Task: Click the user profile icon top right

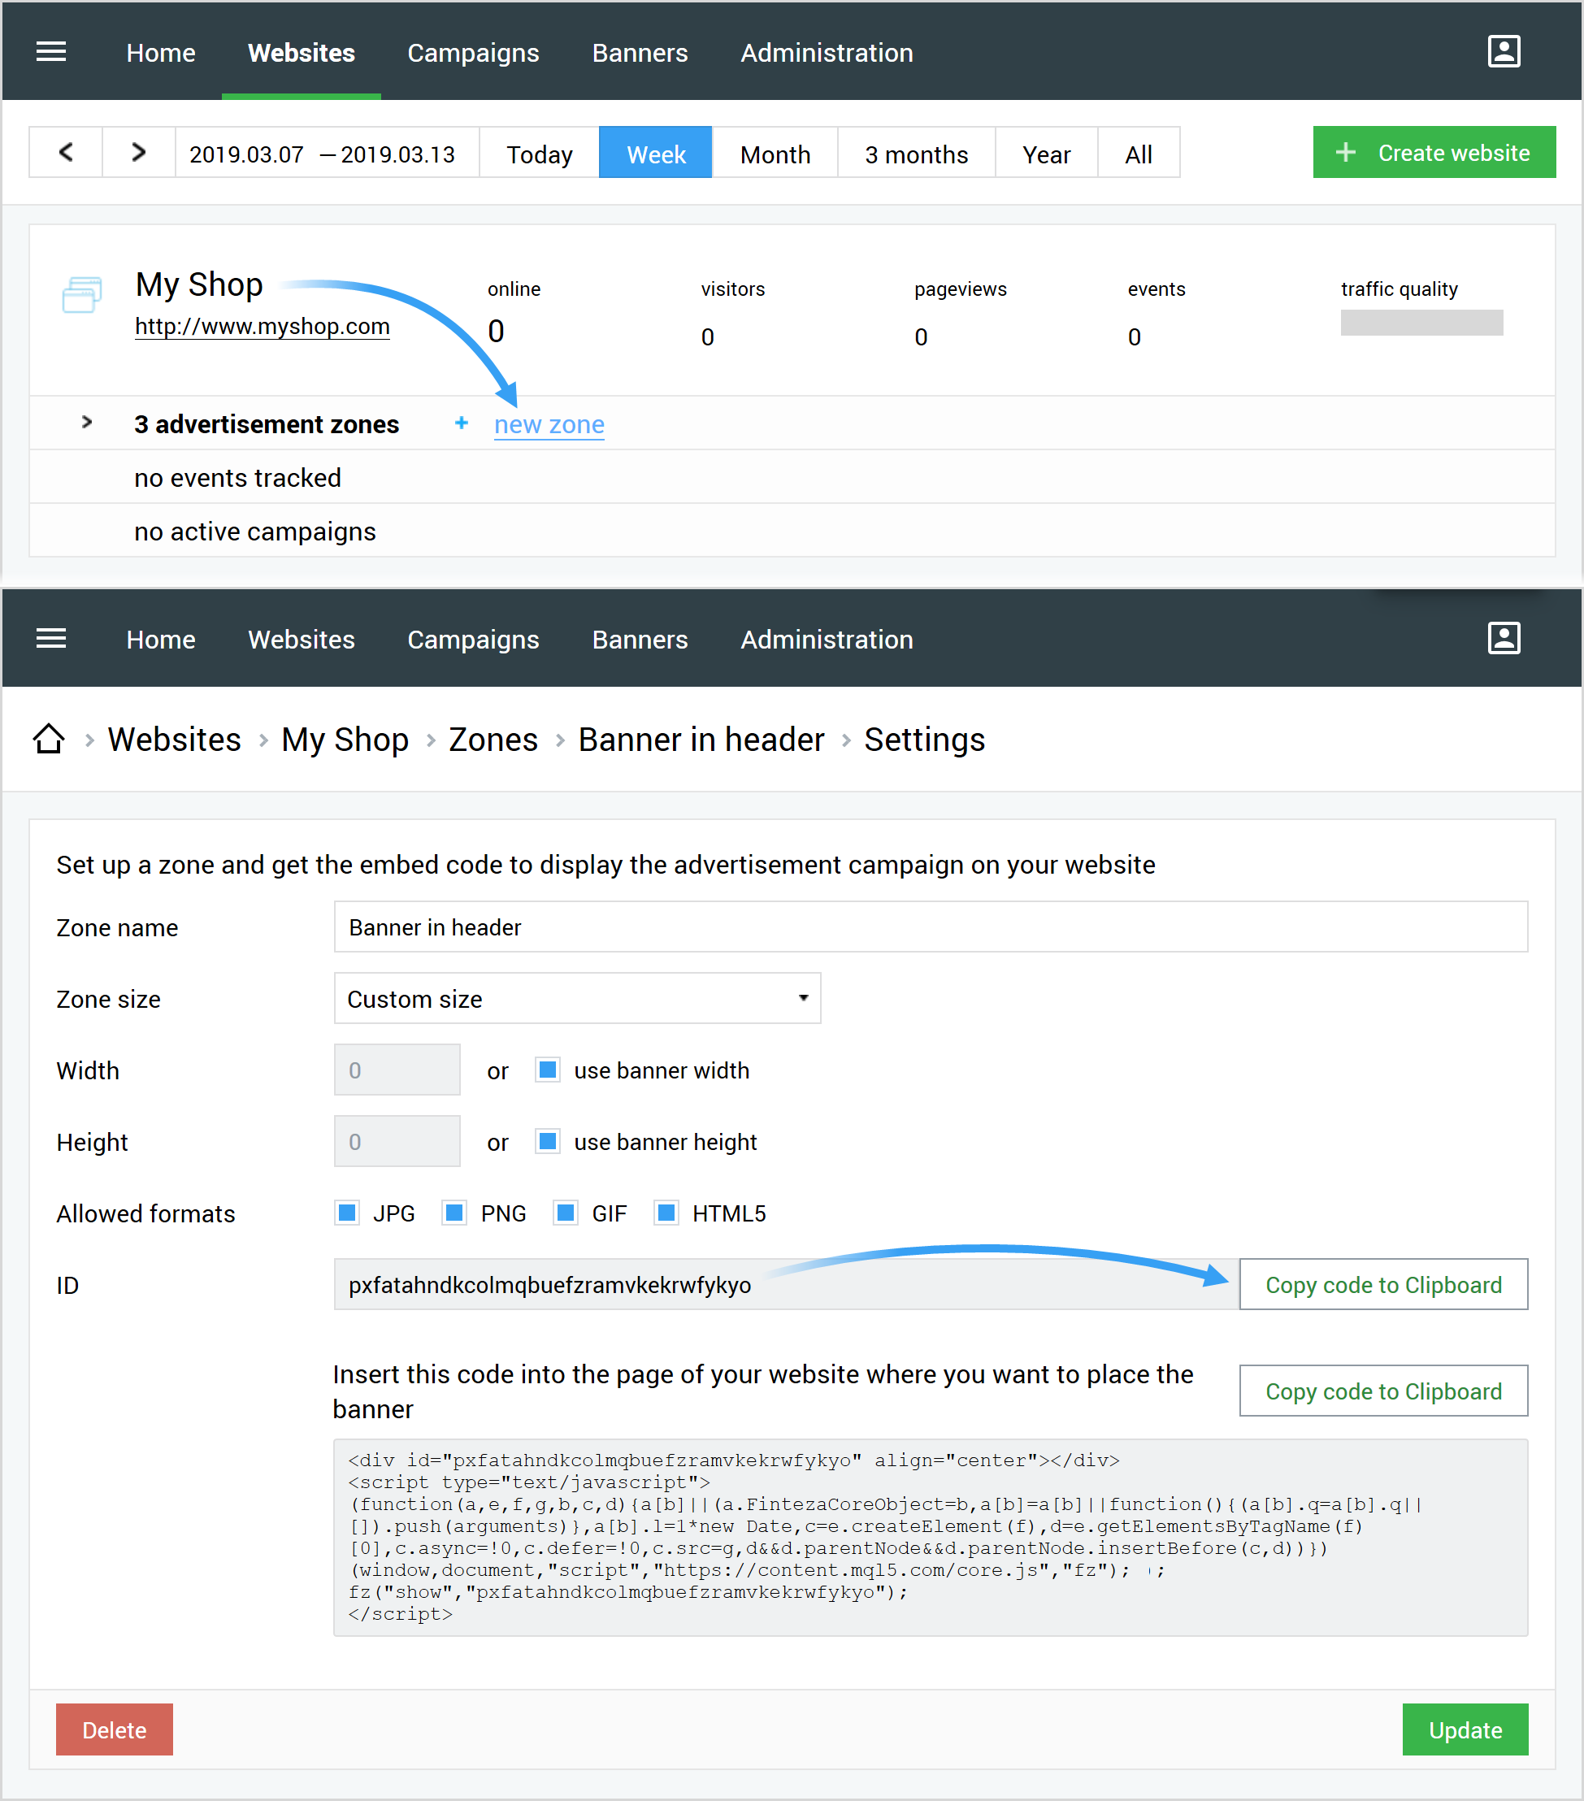Action: (1503, 50)
